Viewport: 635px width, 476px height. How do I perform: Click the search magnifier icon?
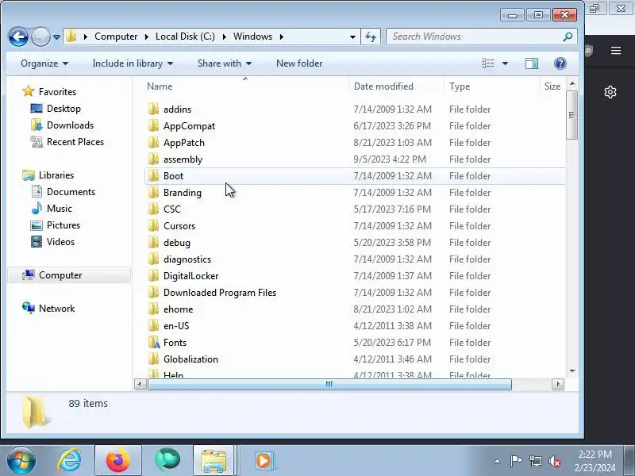point(568,36)
